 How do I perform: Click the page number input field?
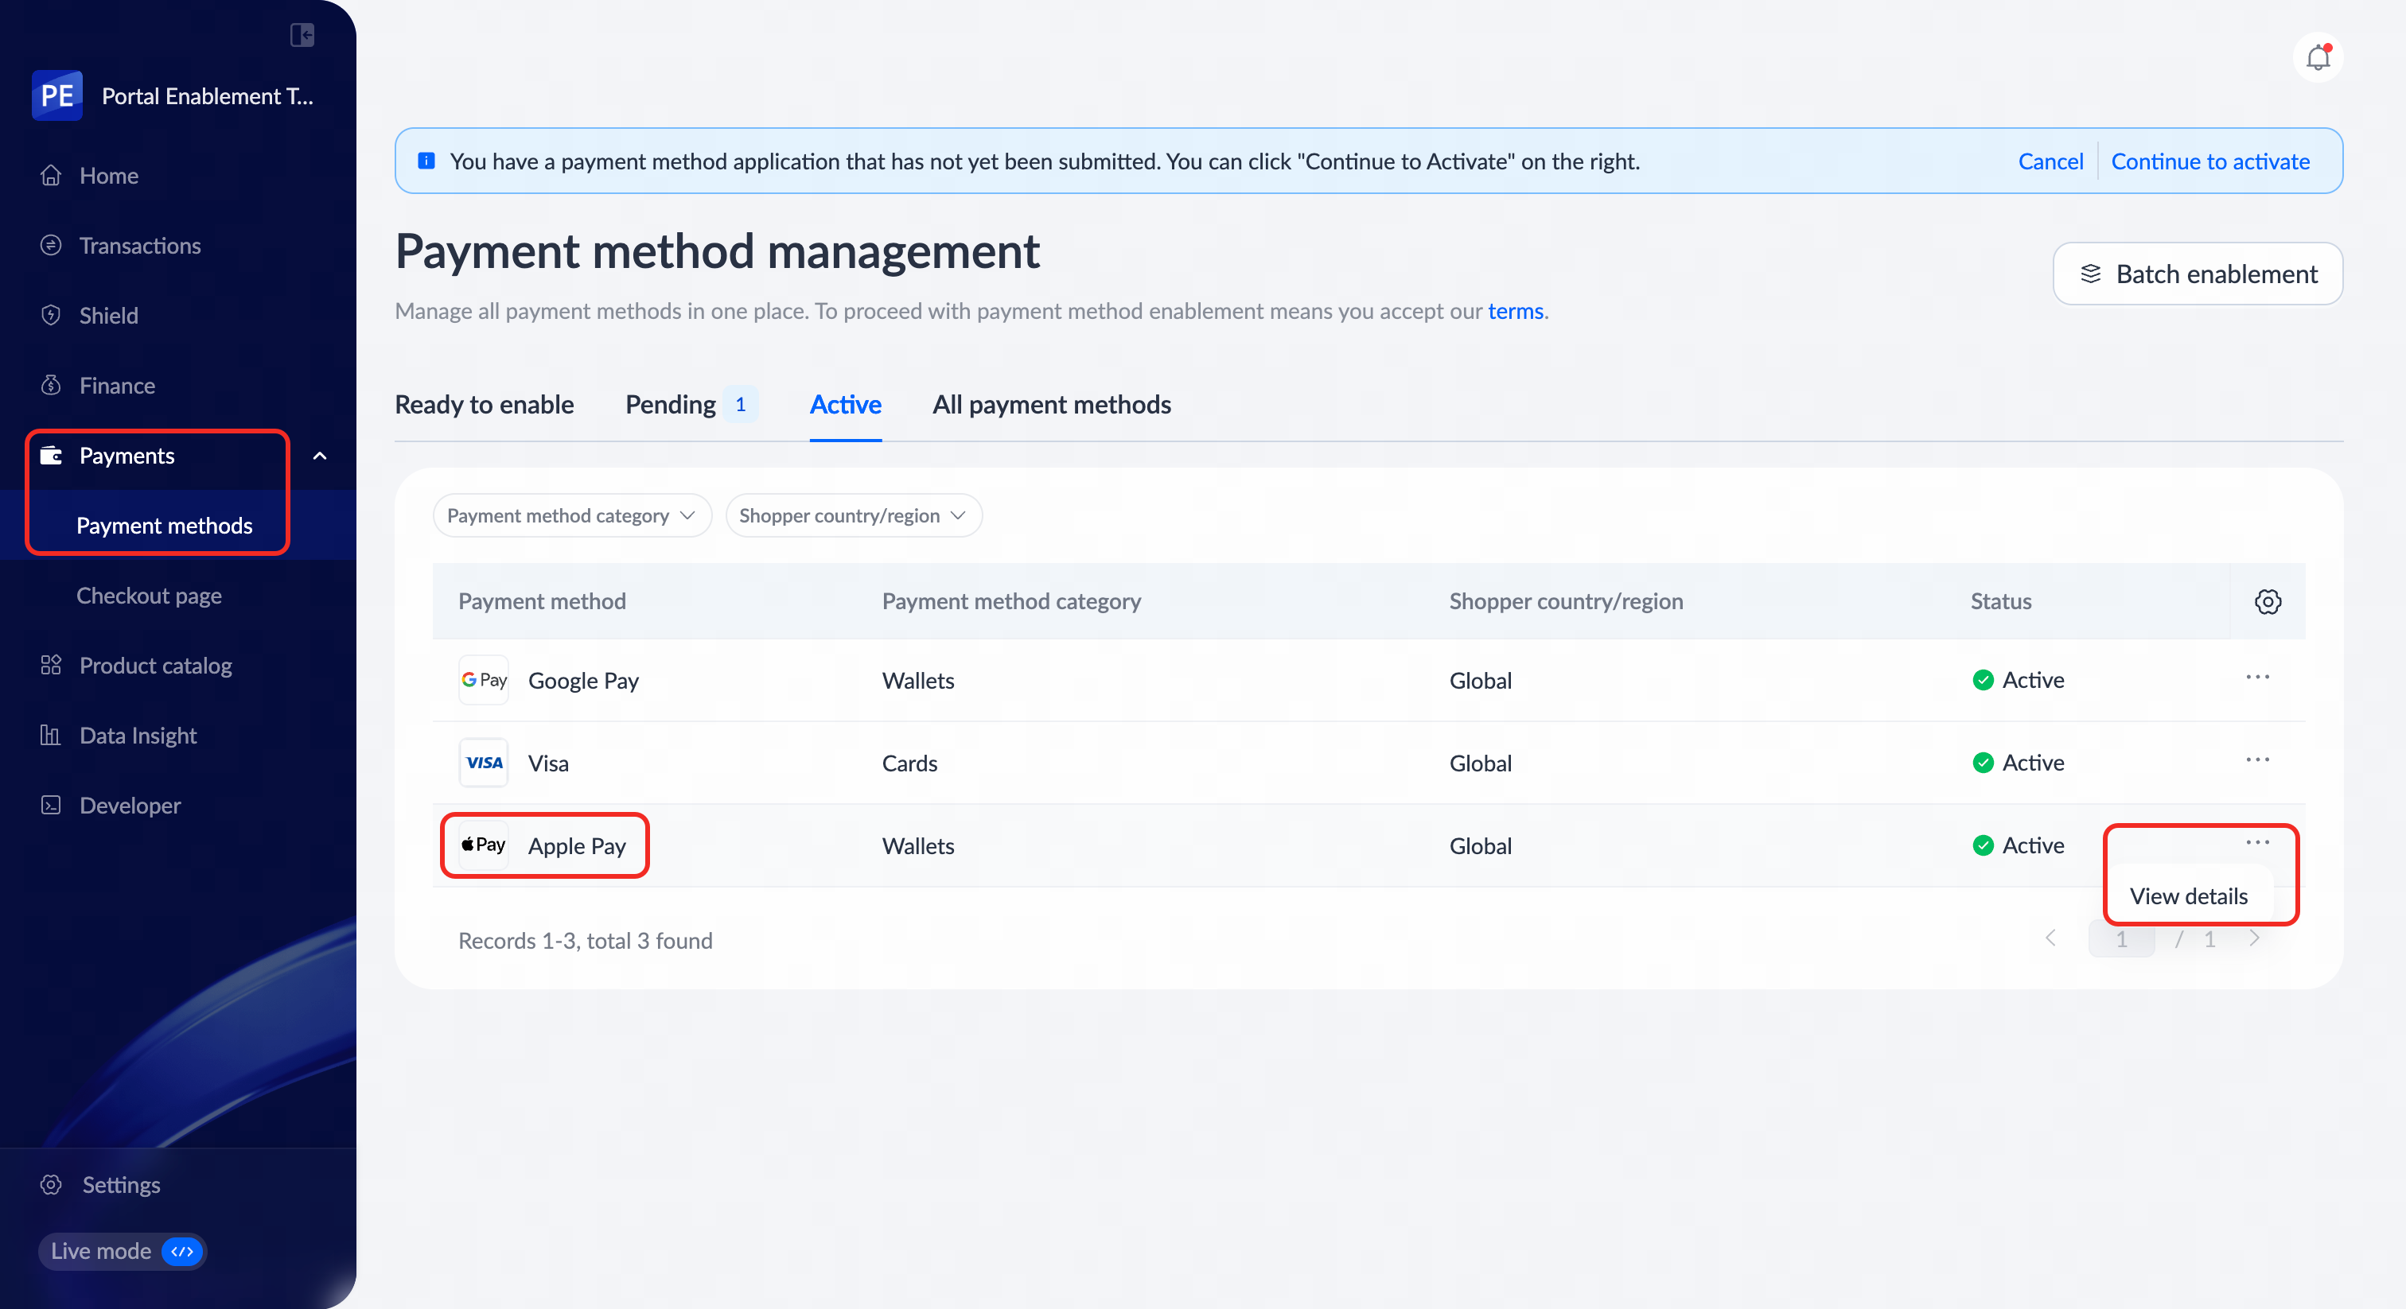click(2121, 939)
